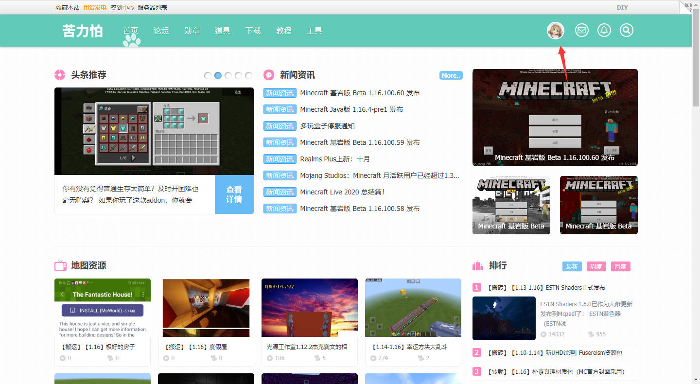The width and height of the screenshot is (700, 384).
Task: Click the comment icon beside 955
Action: (x=591, y=334)
